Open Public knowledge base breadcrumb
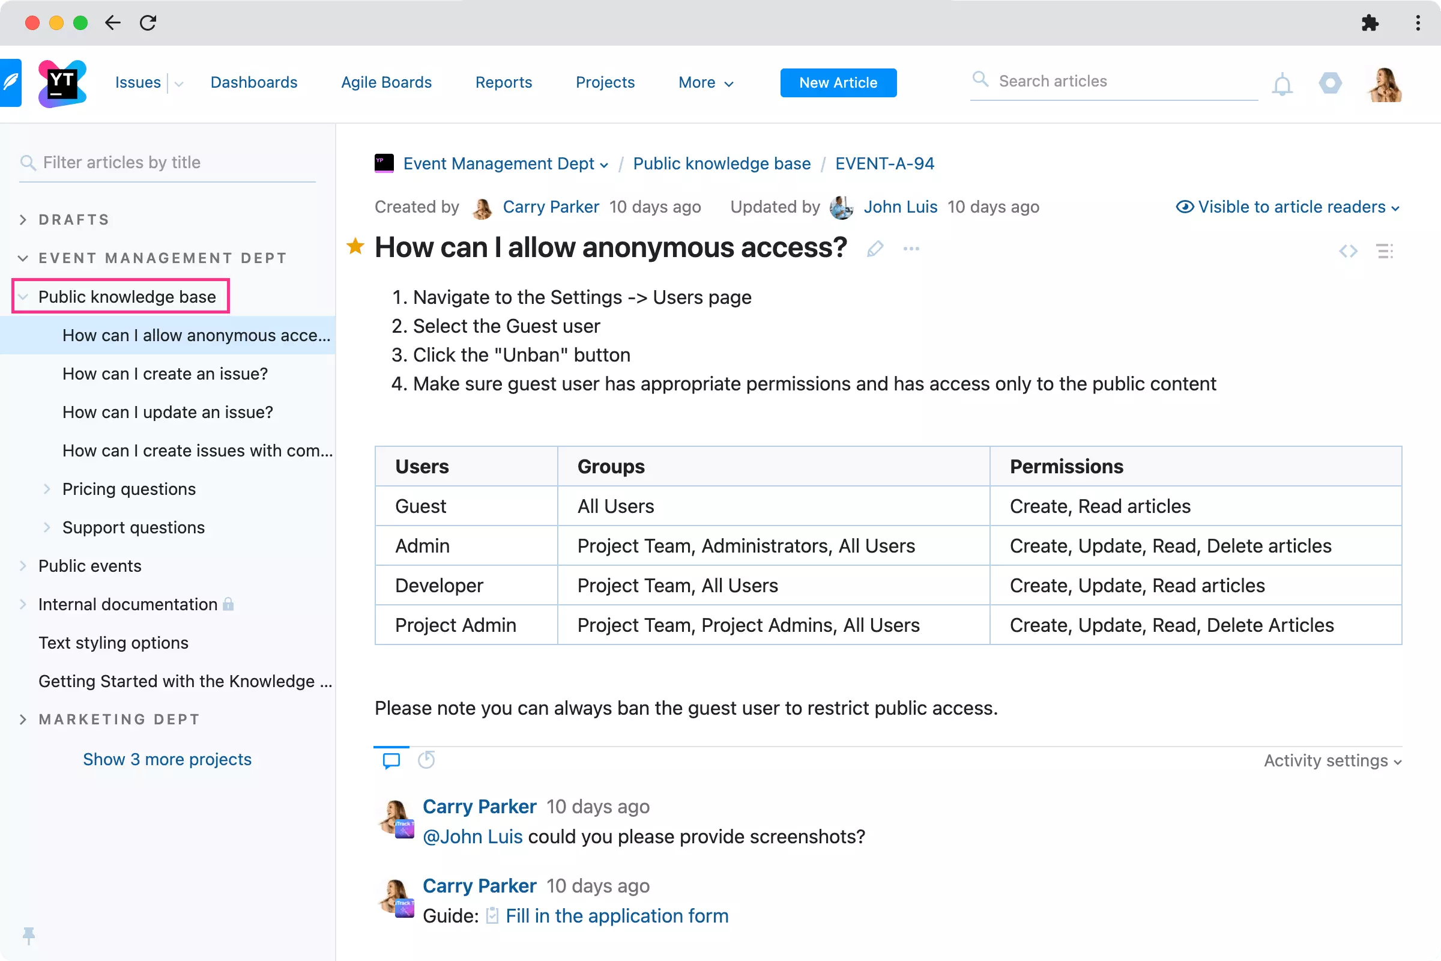 point(722,163)
